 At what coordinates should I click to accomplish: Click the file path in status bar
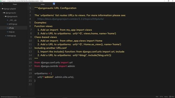[9, 97]
